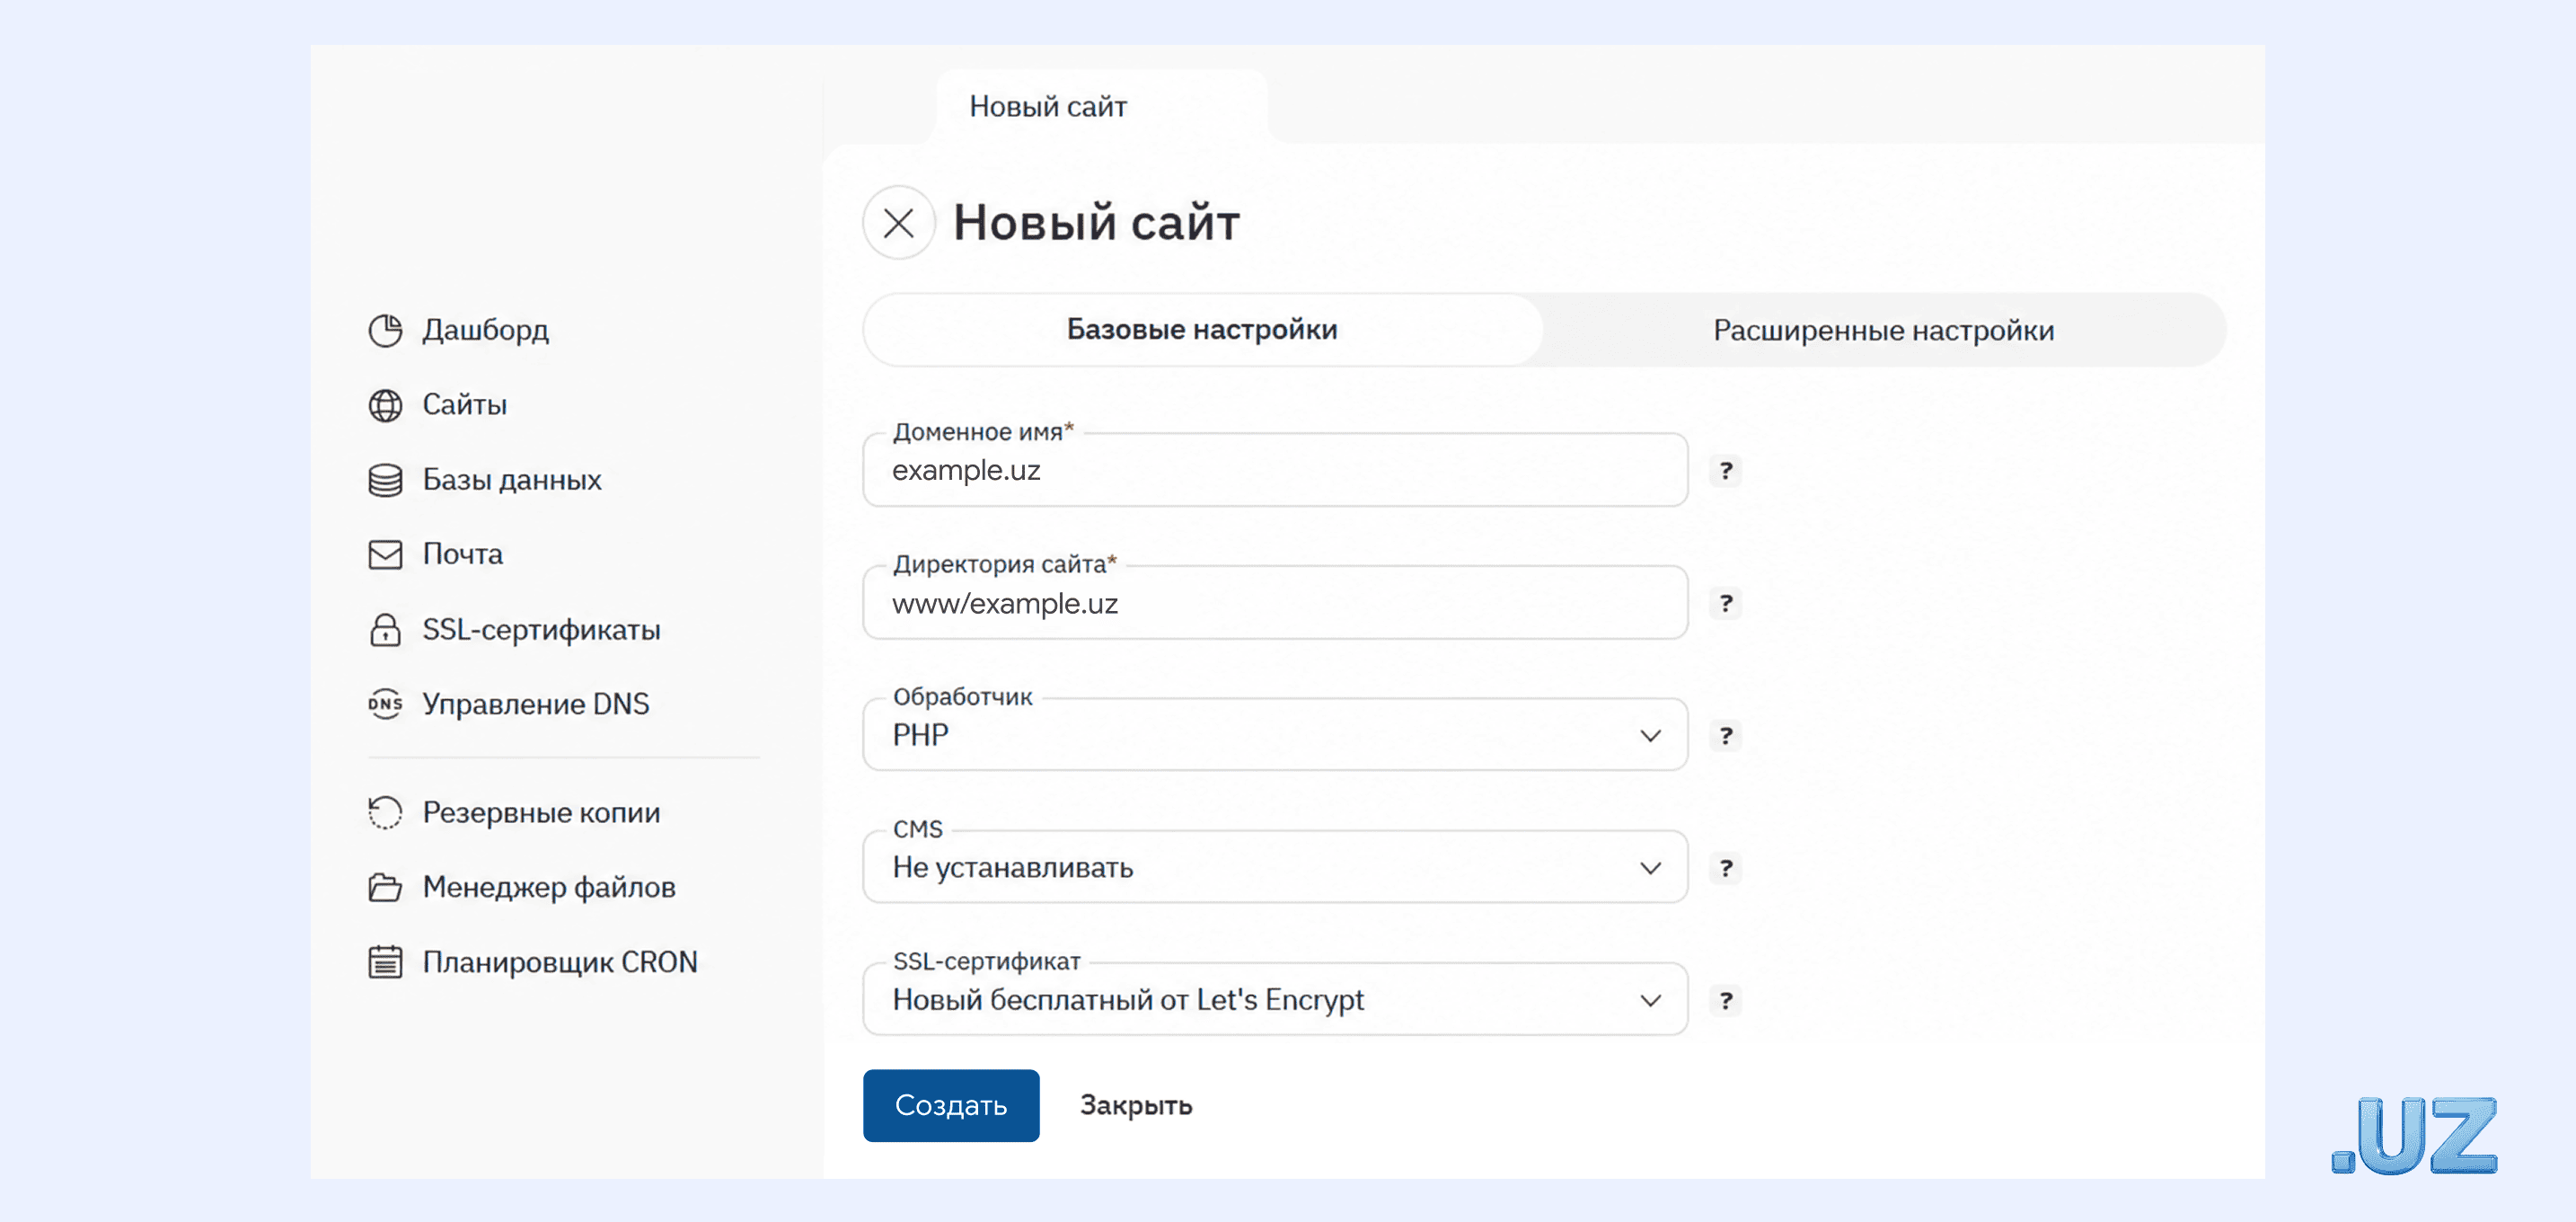2576x1222 pixels.
Task: Switch to Базовые настройки tab
Action: 1202,330
